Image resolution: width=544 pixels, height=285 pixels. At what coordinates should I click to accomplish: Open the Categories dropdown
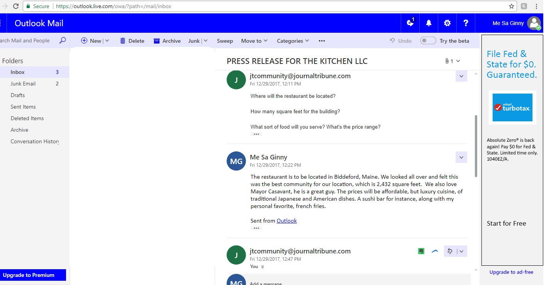[293, 41]
